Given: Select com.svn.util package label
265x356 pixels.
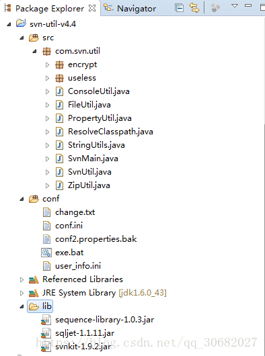Looking at the screenshot, I should 77,51.
